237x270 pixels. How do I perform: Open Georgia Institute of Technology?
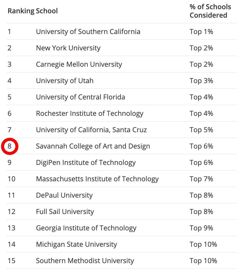[x=86, y=228]
